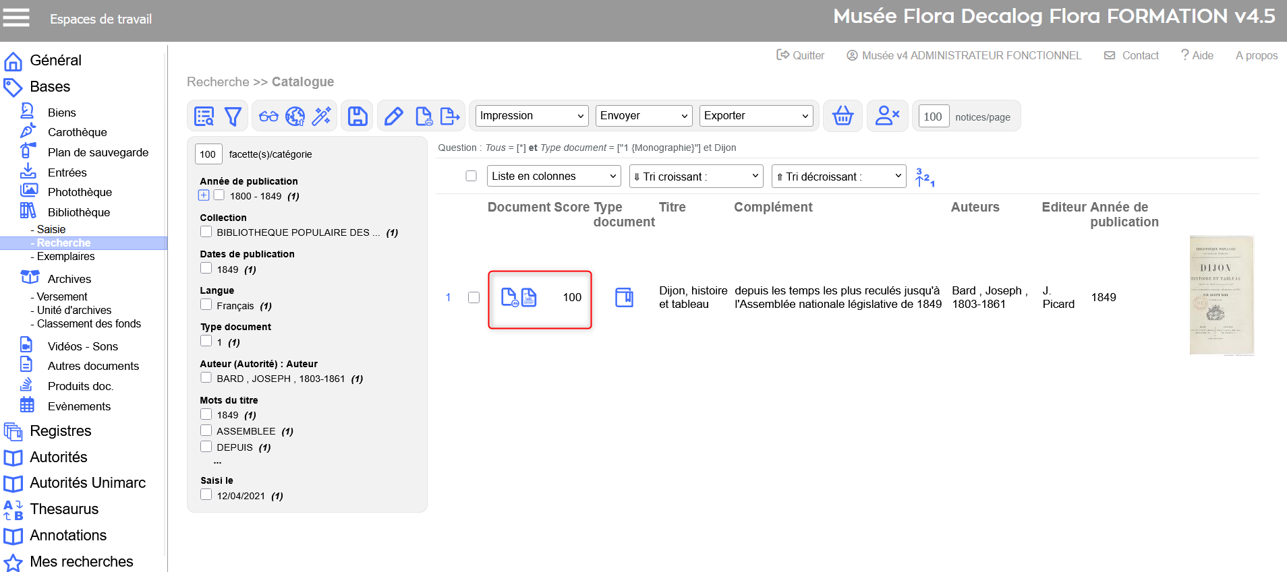The height and width of the screenshot is (572, 1287).
Task: Open the Exporter dropdown
Action: pos(755,116)
